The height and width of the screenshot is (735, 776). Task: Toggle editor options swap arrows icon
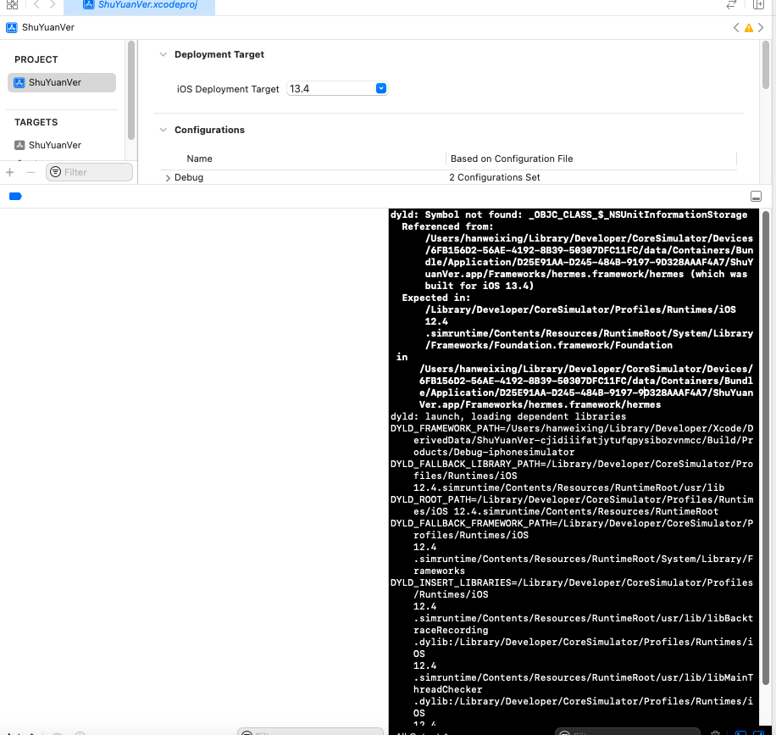point(731,5)
